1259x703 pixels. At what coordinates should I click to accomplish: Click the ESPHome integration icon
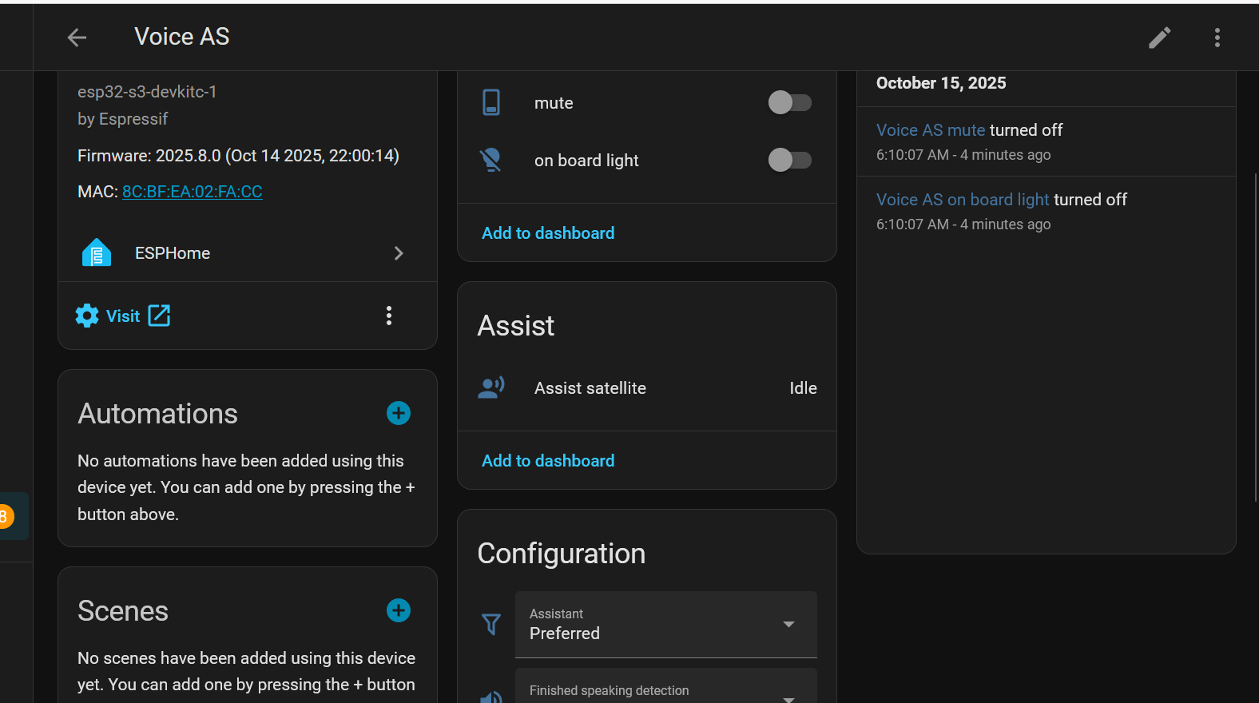point(97,253)
